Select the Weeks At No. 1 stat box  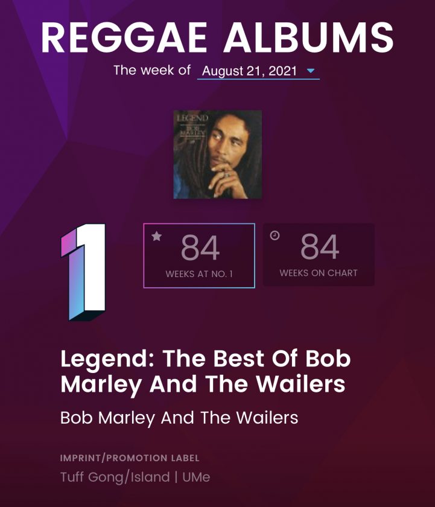(x=199, y=255)
